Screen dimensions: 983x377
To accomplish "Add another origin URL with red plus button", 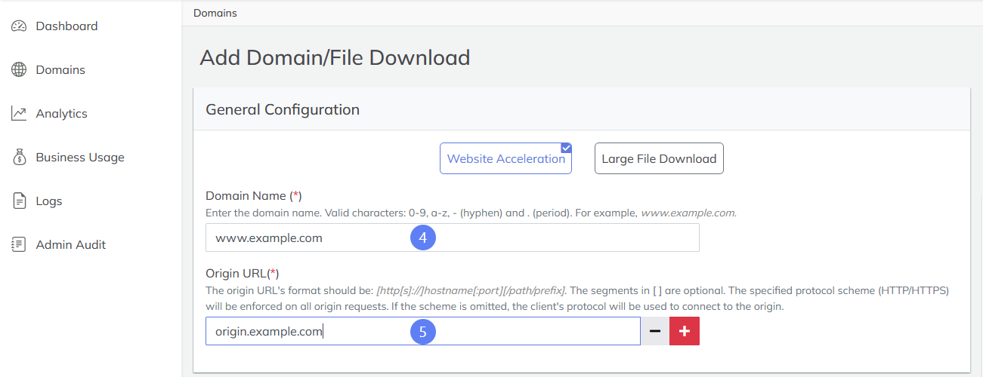I will (x=685, y=331).
